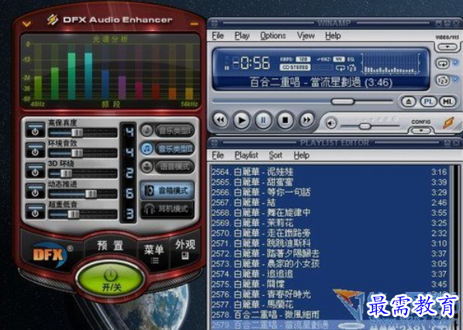Open Playlist Editor File menu
The width and height of the screenshot is (463, 330).
point(218,155)
